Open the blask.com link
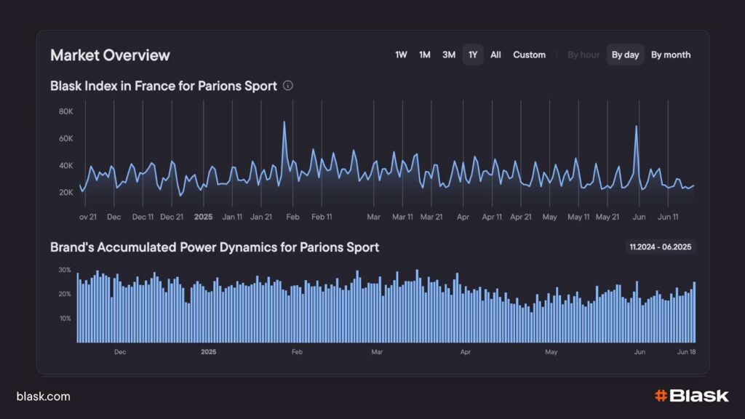Screen dimensions: 745x419 tap(44, 396)
